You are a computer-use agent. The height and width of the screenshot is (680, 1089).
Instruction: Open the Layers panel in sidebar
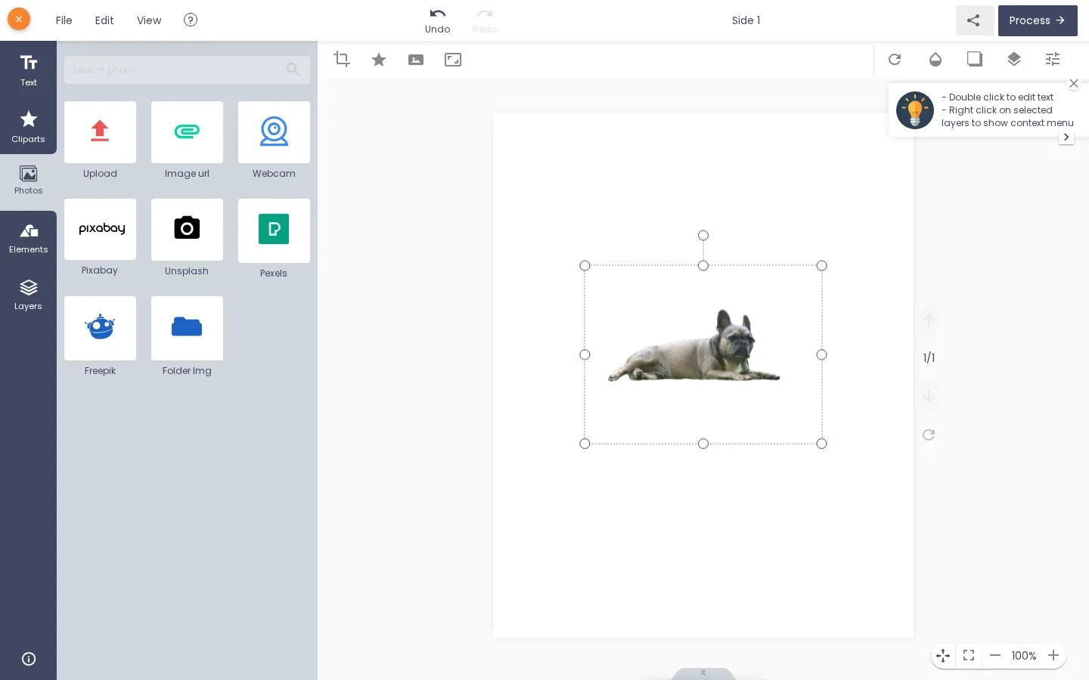click(x=28, y=295)
